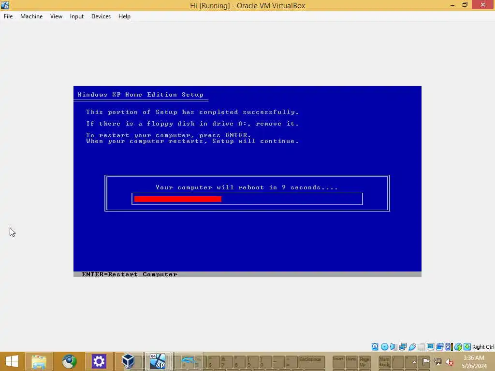Viewport: 495px width, 371px height.
Task: Click the CPU virtualization status icon
Action: tap(449, 347)
